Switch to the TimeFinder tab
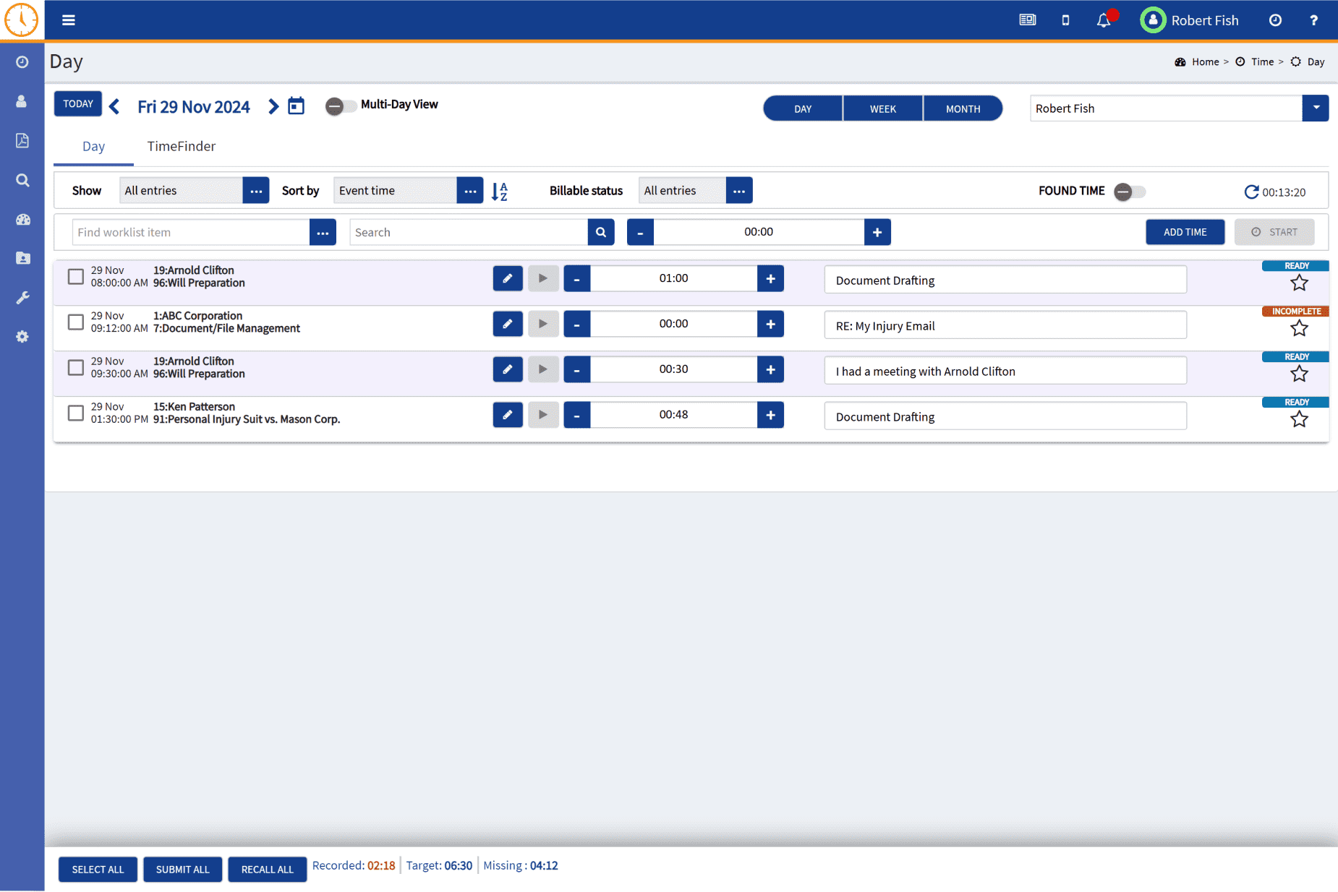The width and height of the screenshot is (1338, 892). coord(181,146)
